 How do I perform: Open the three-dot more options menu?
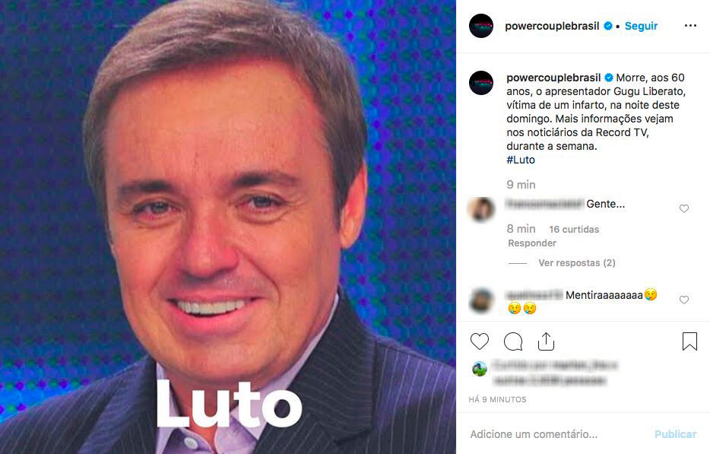tap(690, 26)
